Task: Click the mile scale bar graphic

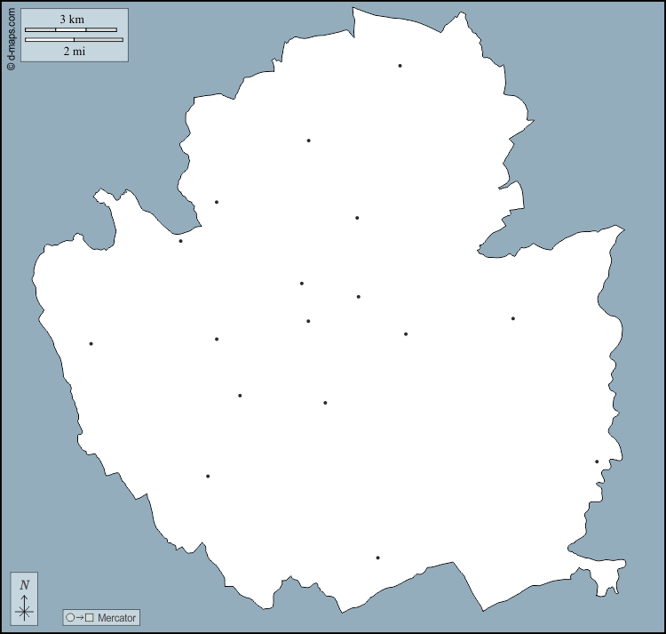Action: (74, 39)
